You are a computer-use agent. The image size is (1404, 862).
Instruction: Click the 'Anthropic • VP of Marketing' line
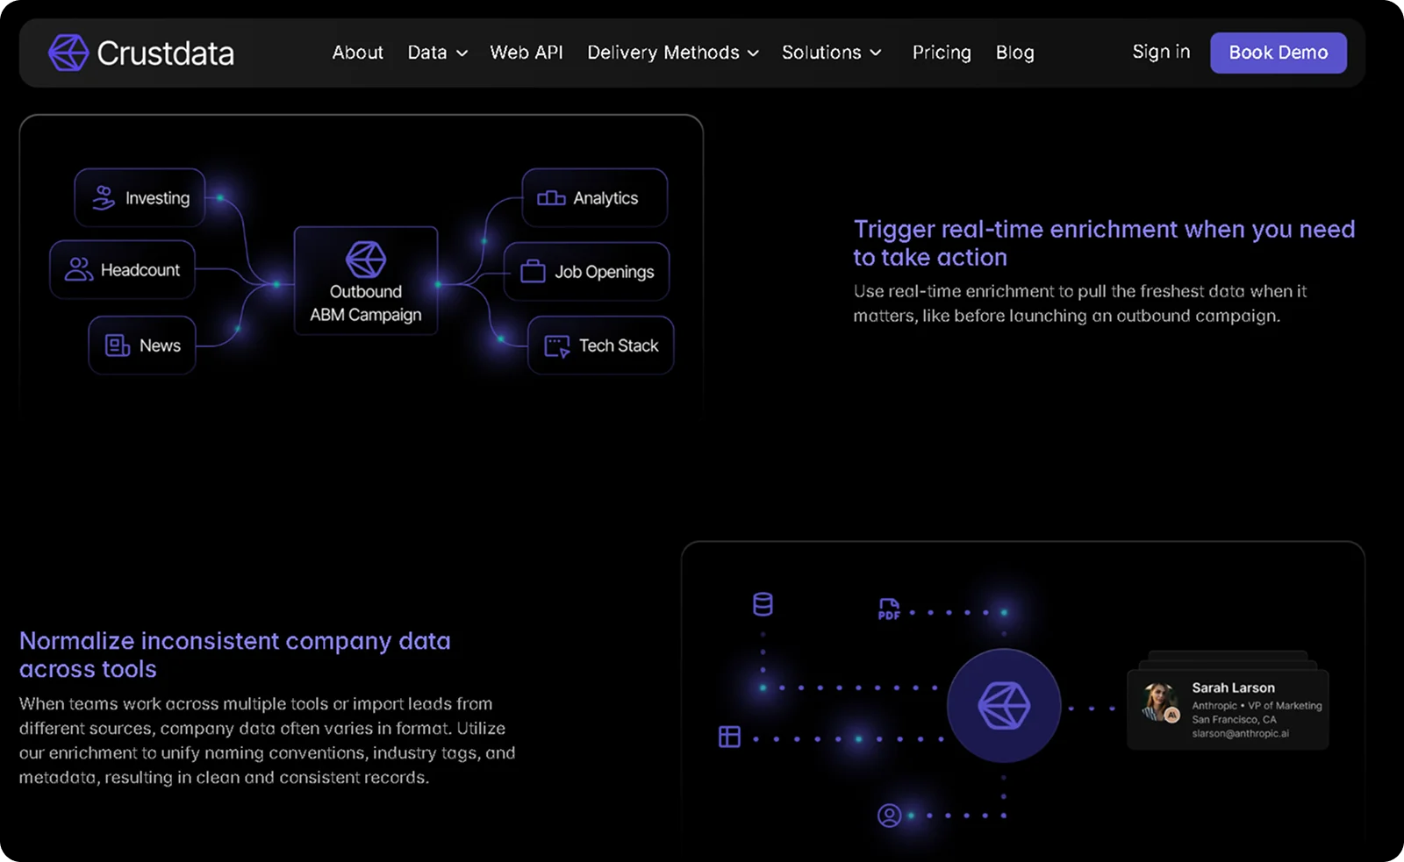pyautogui.click(x=1257, y=705)
